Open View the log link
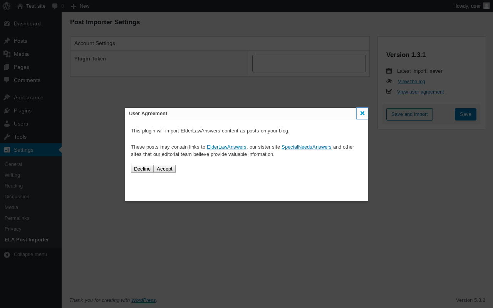 tap(411, 81)
